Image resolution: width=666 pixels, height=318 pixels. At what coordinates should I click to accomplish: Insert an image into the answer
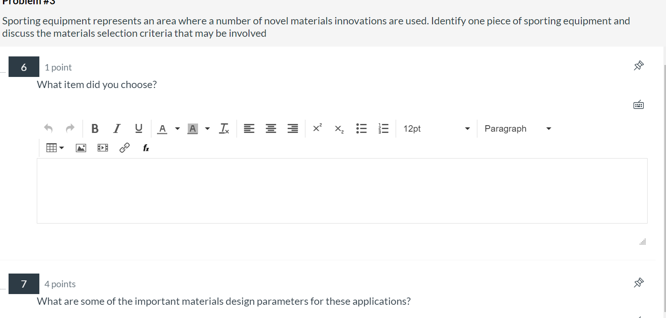tap(81, 148)
